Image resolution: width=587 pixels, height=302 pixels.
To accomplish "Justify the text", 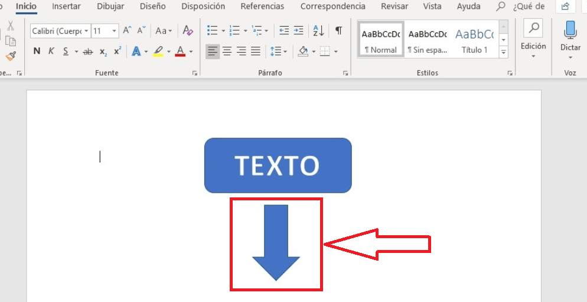I will [256, 51].
